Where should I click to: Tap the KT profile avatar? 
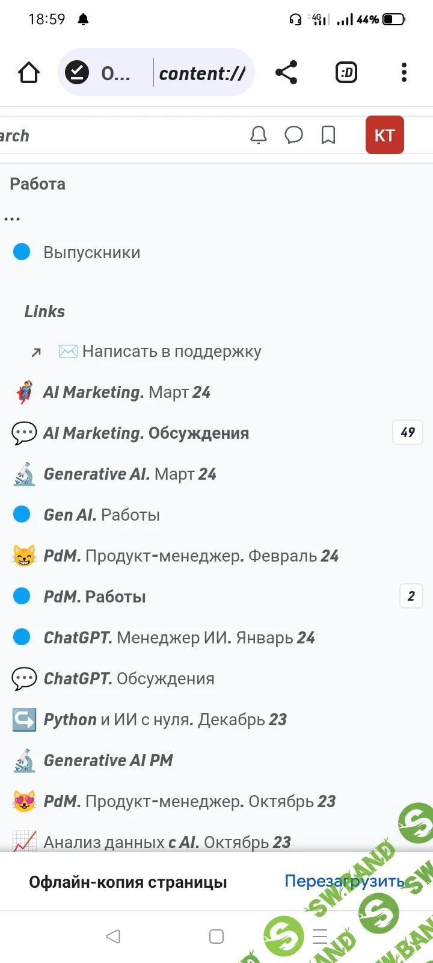pos(384,135)
